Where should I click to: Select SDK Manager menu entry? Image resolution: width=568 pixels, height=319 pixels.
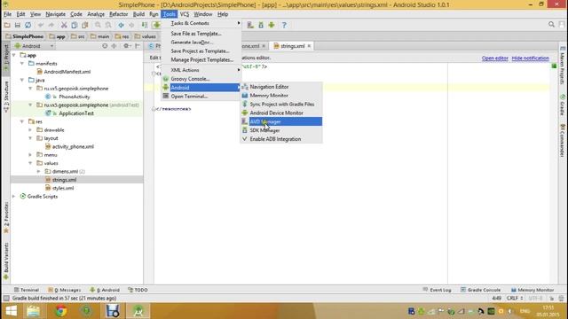tap(281, 130)
